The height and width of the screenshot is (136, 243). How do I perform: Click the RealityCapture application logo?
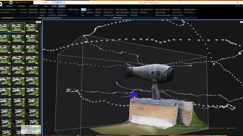1,4
